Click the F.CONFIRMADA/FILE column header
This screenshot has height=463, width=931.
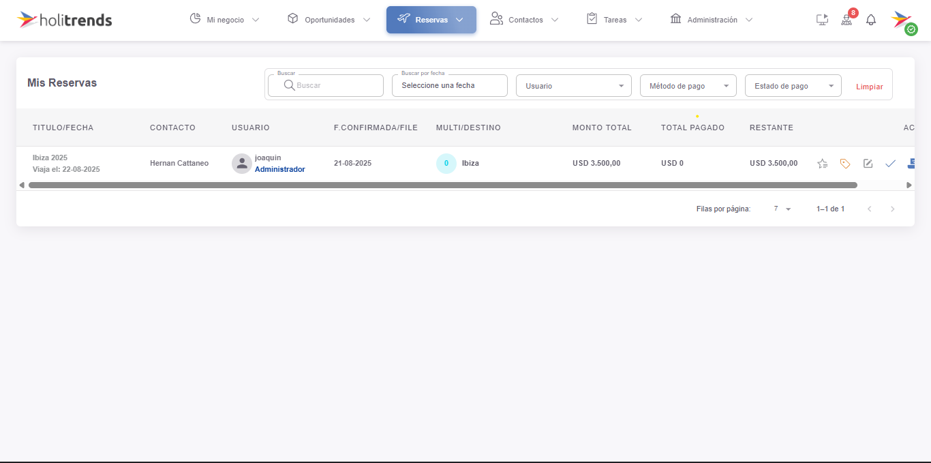(x=376, y=128)
